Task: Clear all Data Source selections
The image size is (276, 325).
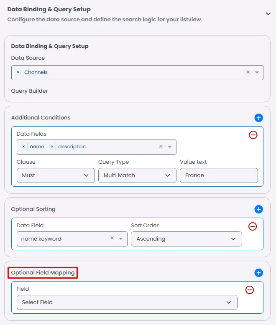Action: (248, 72)
